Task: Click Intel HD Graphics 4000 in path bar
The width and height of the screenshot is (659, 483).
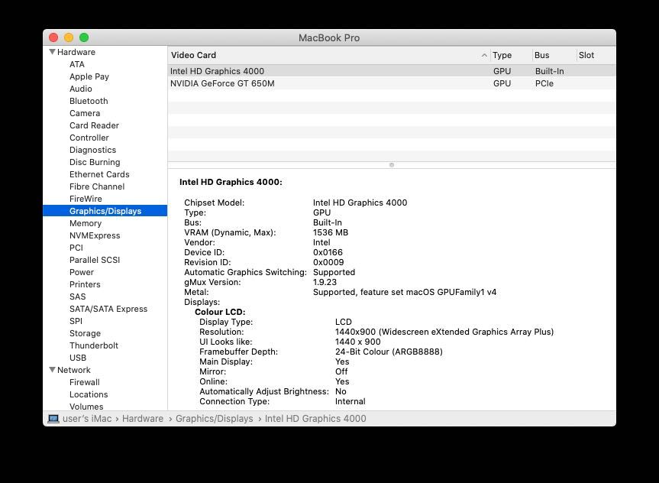Action: tap(315, 419)
